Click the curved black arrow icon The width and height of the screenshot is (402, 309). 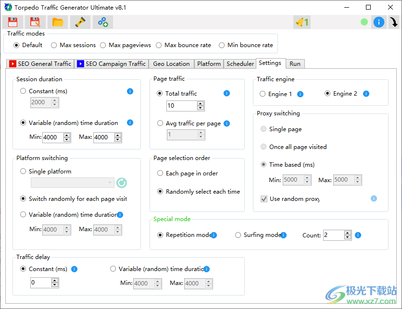click(394, 22)
